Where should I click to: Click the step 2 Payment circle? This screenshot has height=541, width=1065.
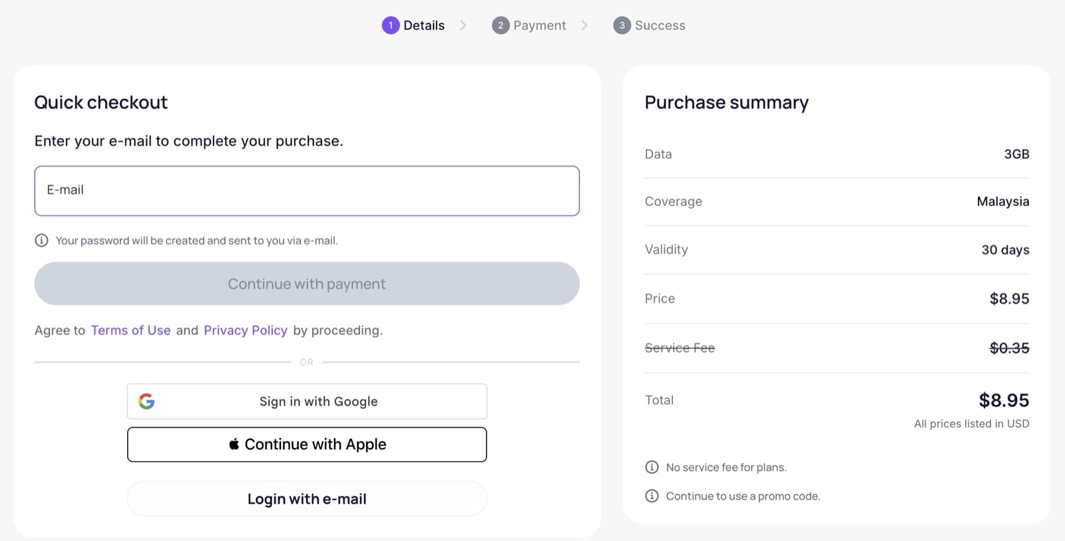pyautogui.click(x=500, y=25)
